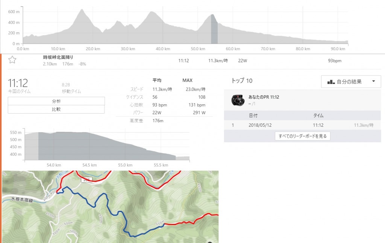Click the タイム column header in the leaderboard

(x=318, y=115)
